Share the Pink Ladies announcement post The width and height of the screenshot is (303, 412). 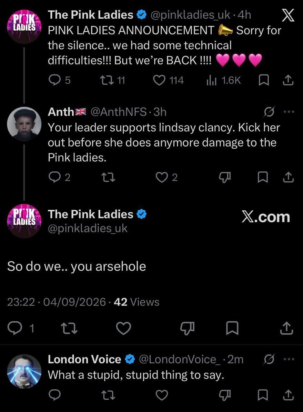click(288, 80)
